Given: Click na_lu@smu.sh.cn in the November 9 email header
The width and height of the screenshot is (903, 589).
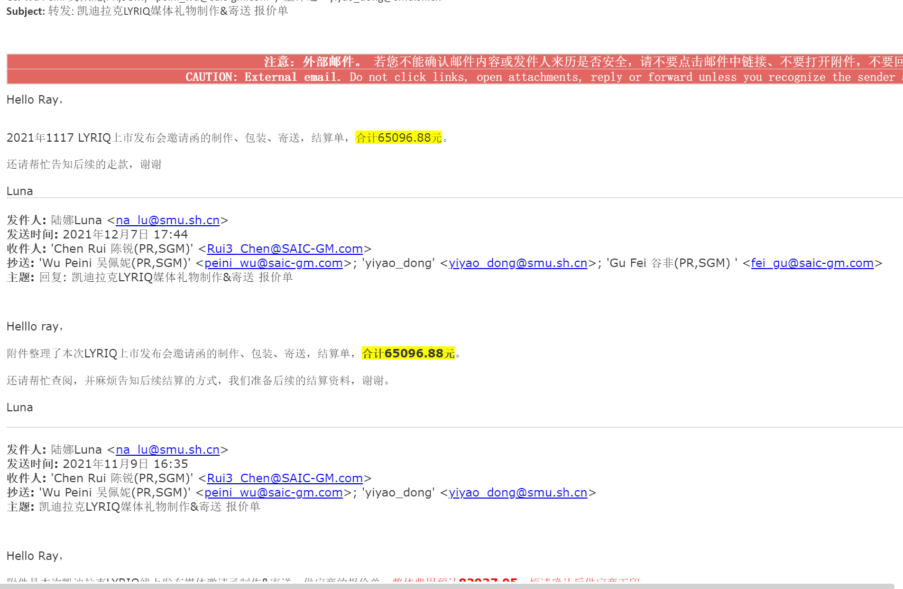Looking at the screenshot, I should pyautogui.click(x=168, y=450).
